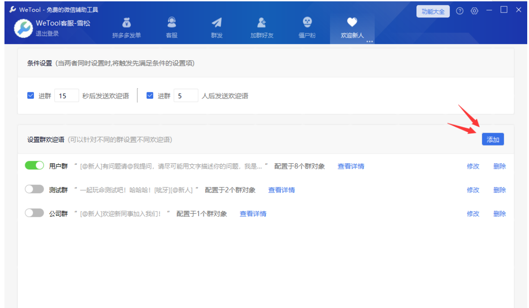Uncheck 进群 人后发送欢迎语 checkbox
This screenshot has width=529, height=308.
tap(150, 96)
